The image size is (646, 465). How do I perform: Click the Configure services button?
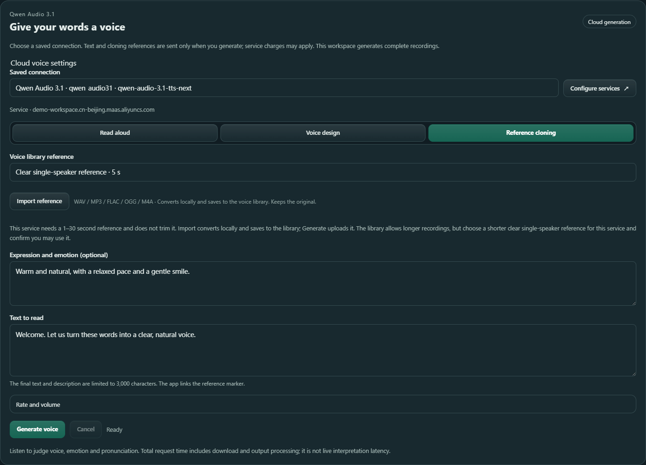pos(599,88)
